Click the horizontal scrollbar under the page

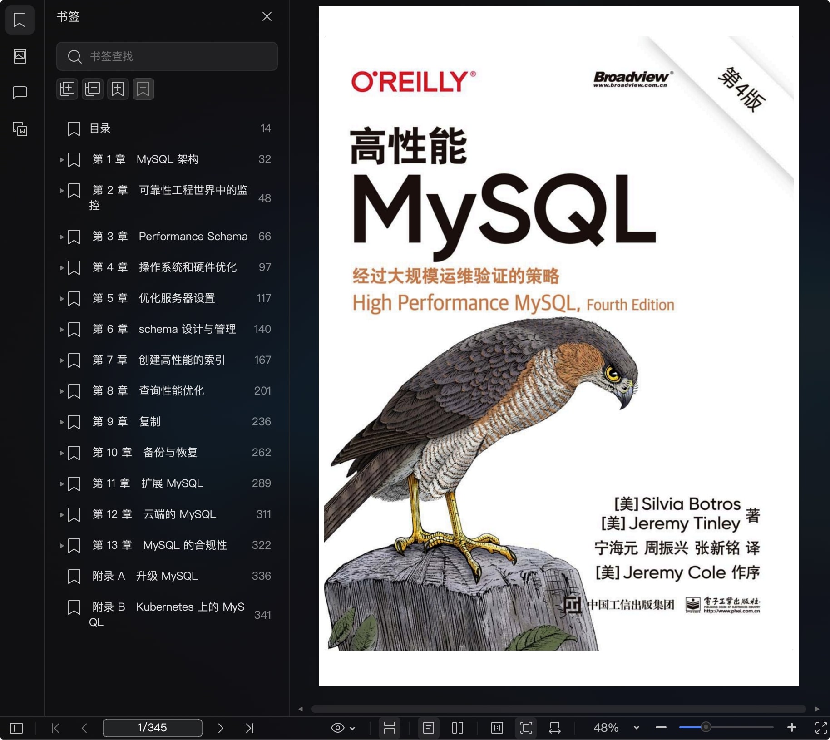pyautogui.click(x=558, y=709)
